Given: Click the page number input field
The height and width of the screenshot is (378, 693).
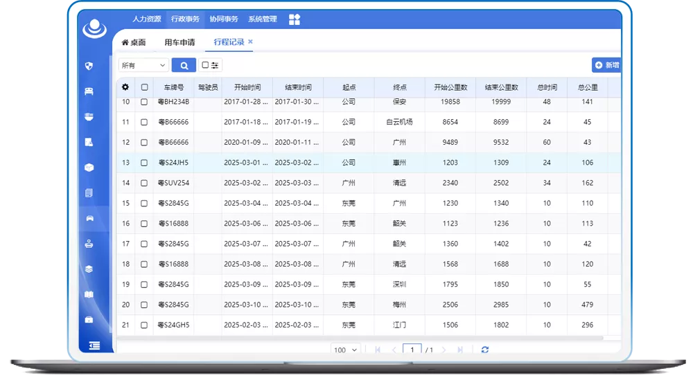Looking at the screenshot, I should click(x=412, y=350).
